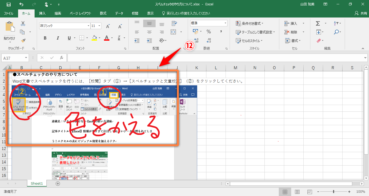Apply the red font color
The width and height of the screenshot is (369, 196).
click(x=107, y=38)
